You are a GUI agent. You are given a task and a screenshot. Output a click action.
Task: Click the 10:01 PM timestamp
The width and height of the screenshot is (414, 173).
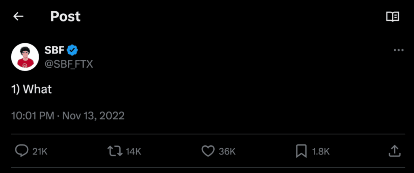[33, 115]
